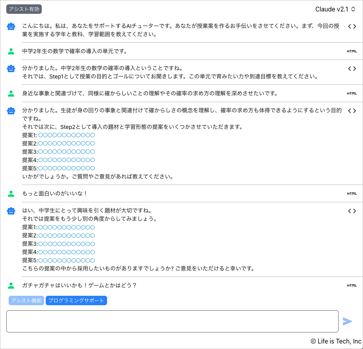
Task: Select the 提案1 link in the first proposal list
Action: point(66,135)
